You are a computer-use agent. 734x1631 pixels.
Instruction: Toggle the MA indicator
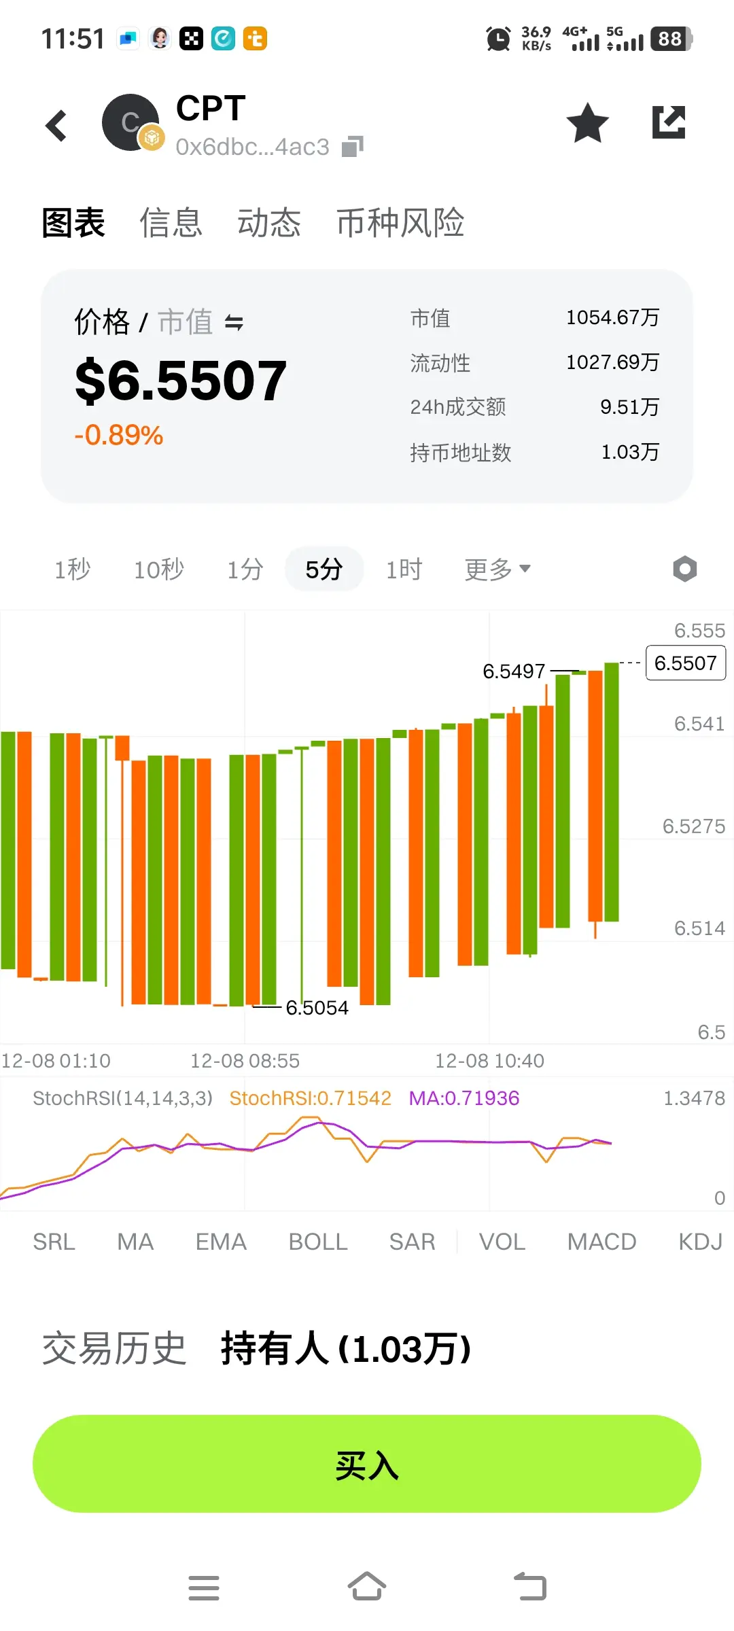[135, 1242]
